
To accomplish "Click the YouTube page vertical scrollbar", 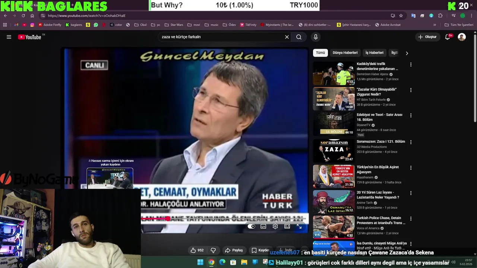I will pyautogui.click(x=475, y=78).
